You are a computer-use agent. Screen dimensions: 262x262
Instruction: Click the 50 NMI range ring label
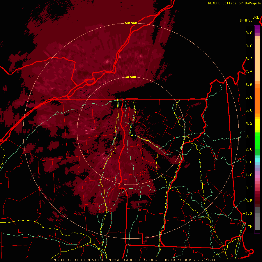[131, 77]
